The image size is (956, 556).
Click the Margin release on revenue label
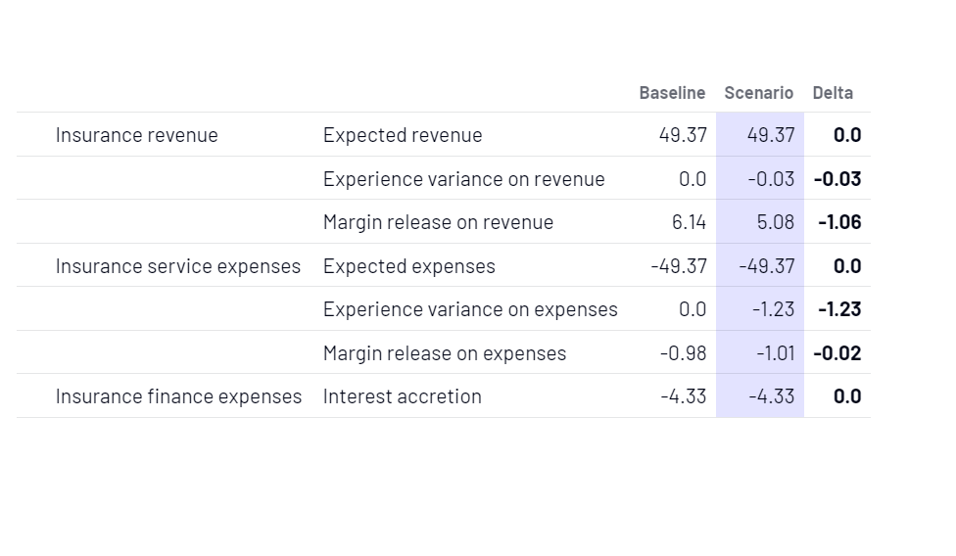pyautogui.click(x=438, y=222)
